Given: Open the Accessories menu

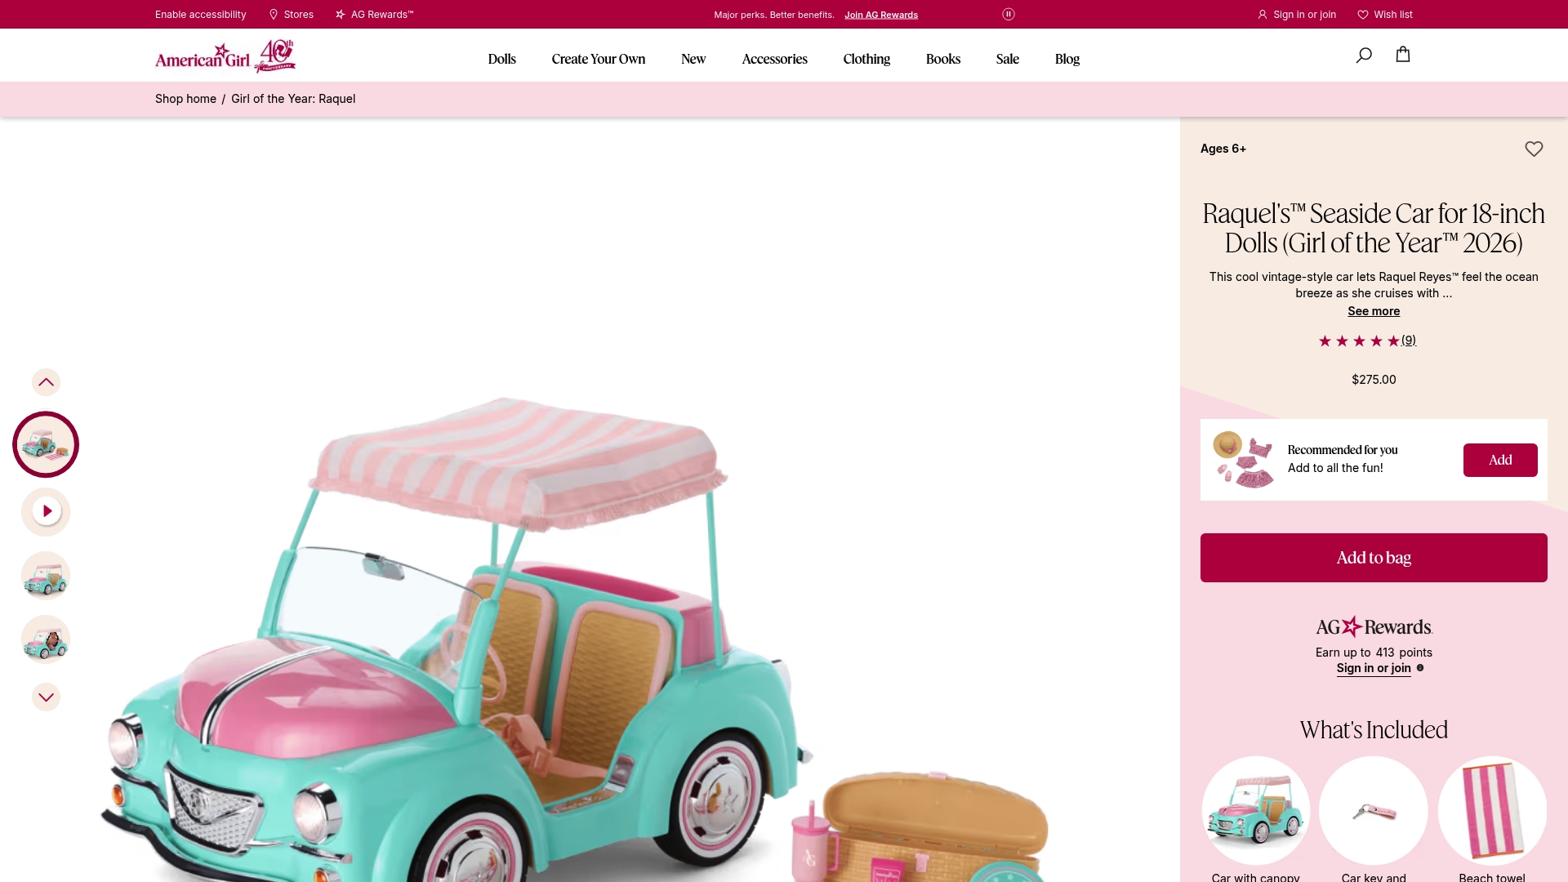Looking at the screenshot, I should point(774,59).
